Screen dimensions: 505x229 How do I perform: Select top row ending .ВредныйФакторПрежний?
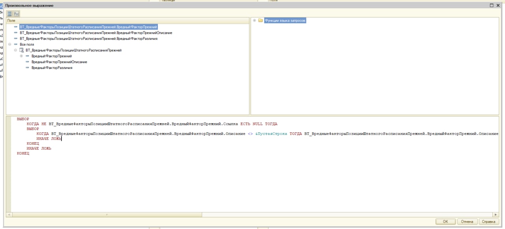click(x=88, y=27)
